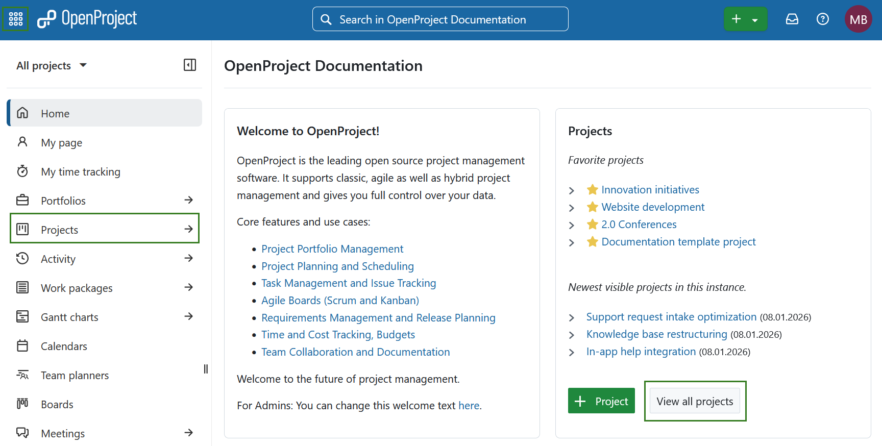Click the Activity history clock icon

[22, 258]
